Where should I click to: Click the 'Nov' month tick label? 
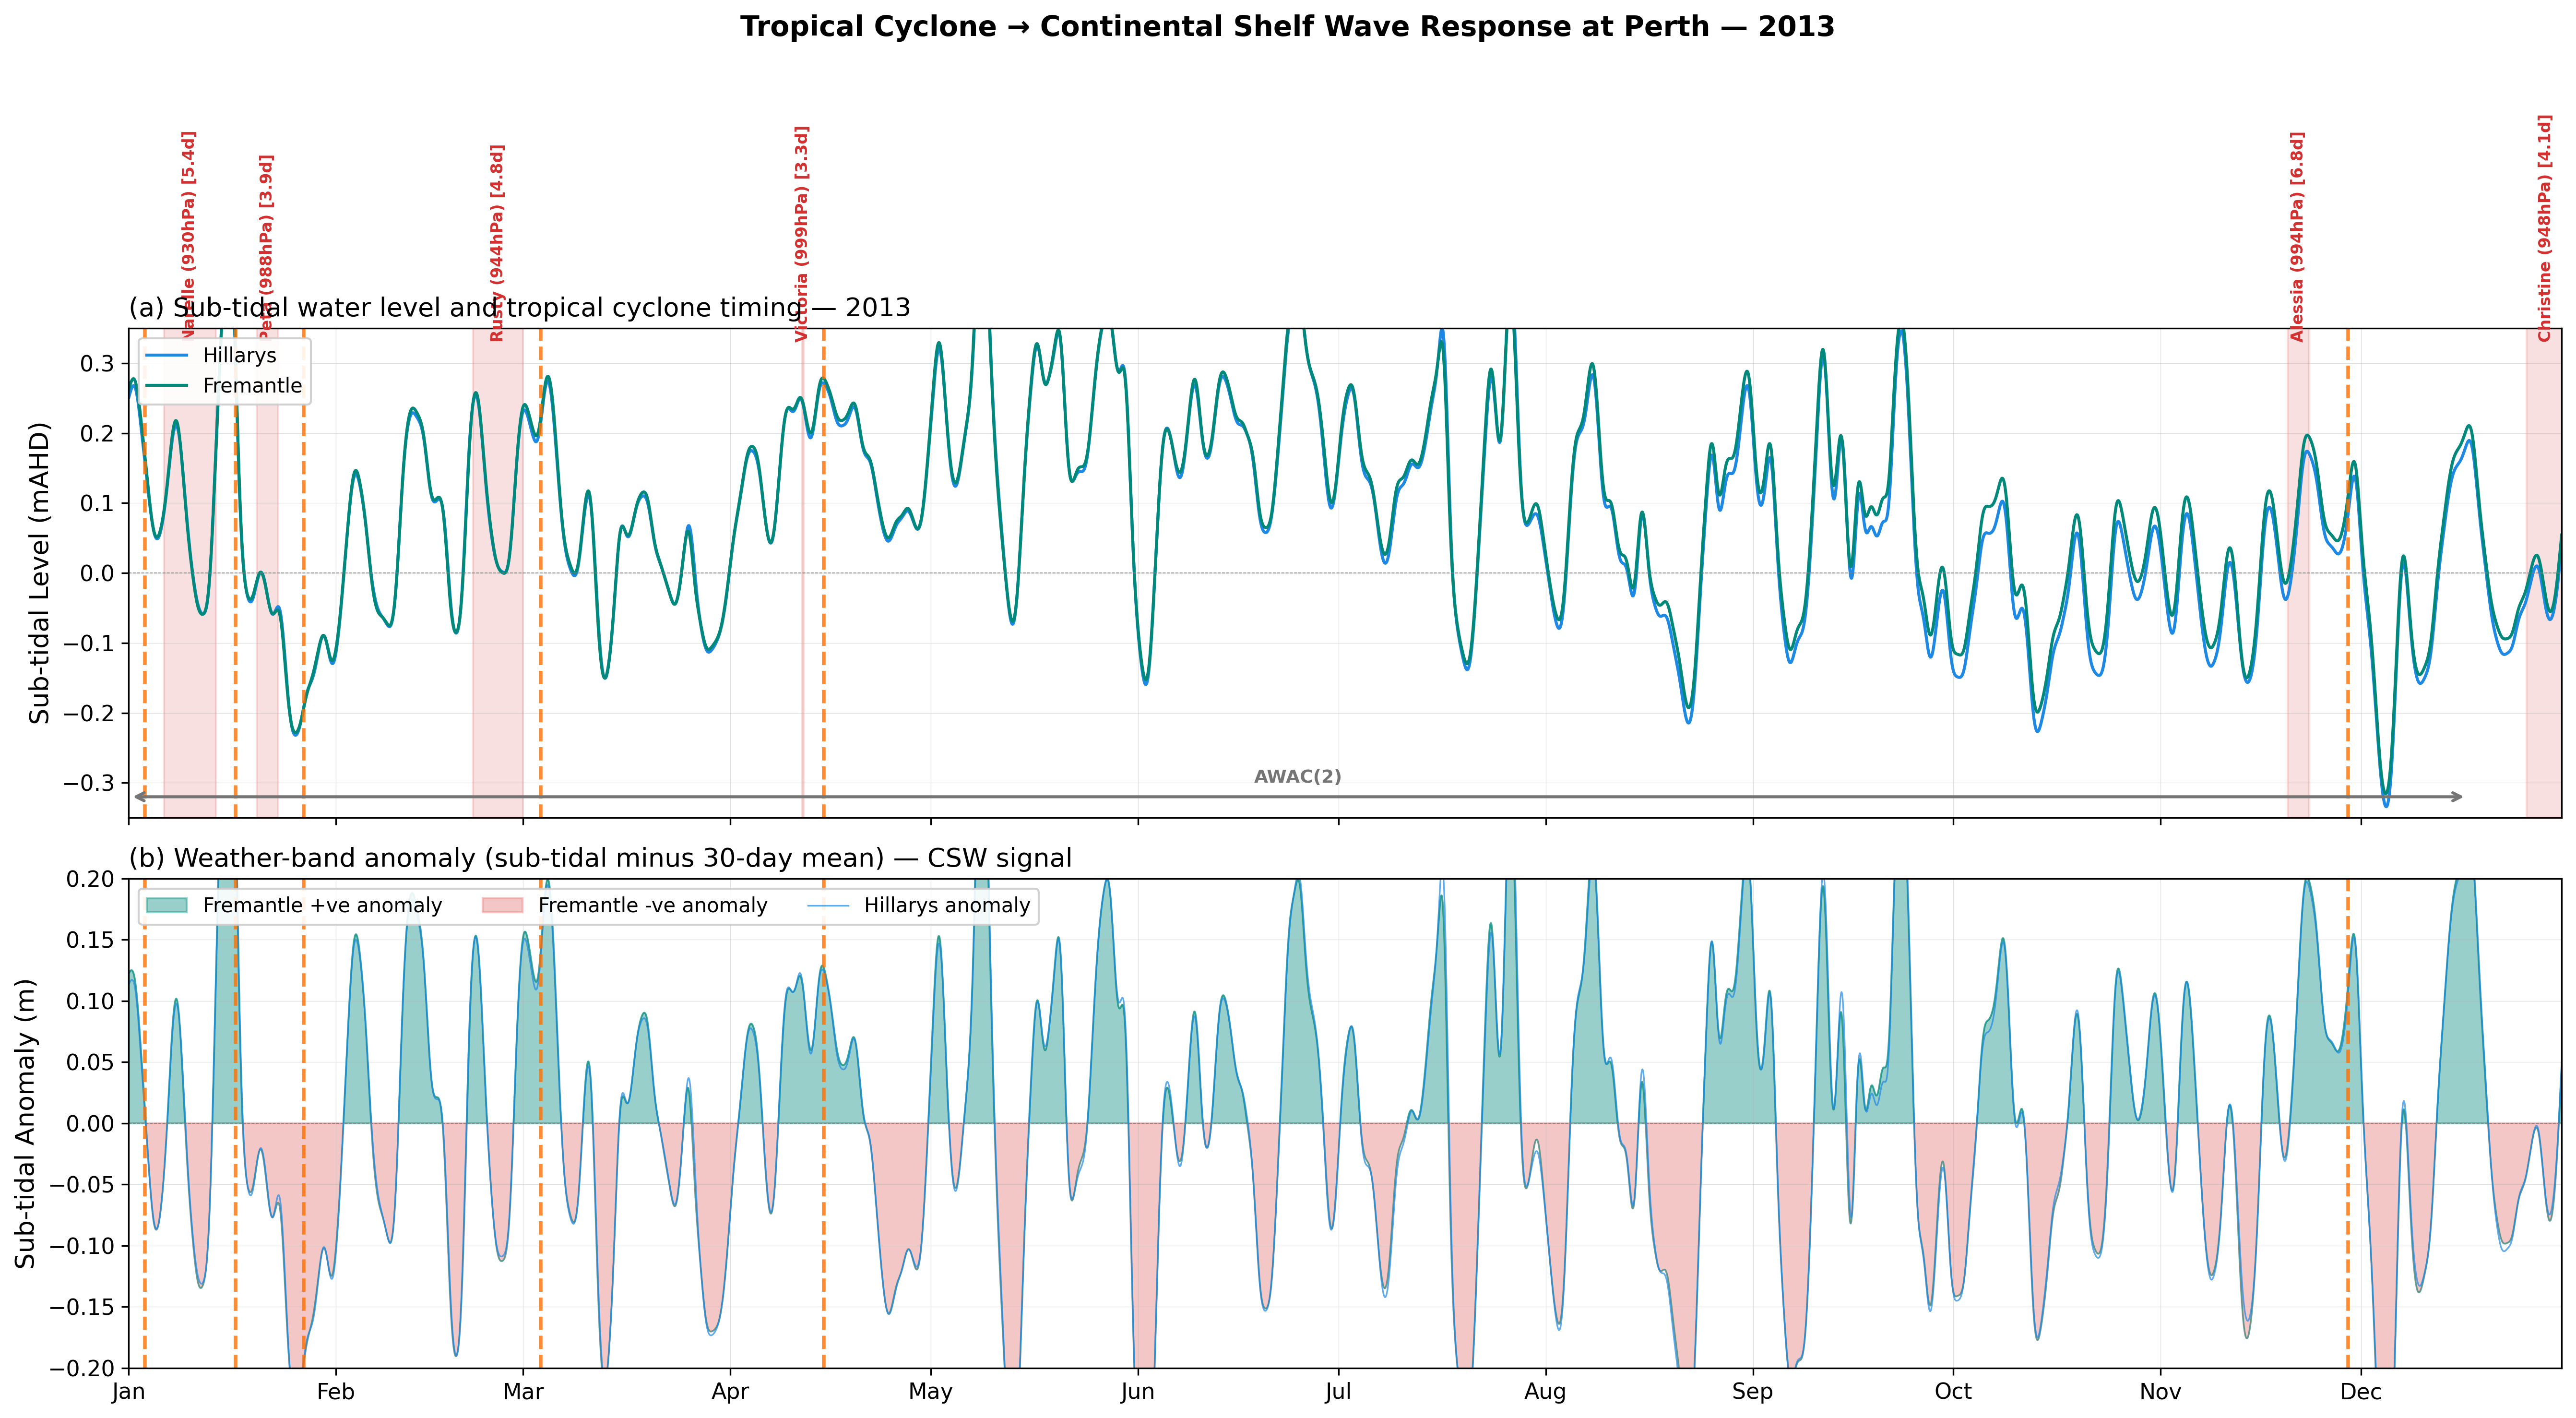pyautogui.click(x=2161, y=1392)
